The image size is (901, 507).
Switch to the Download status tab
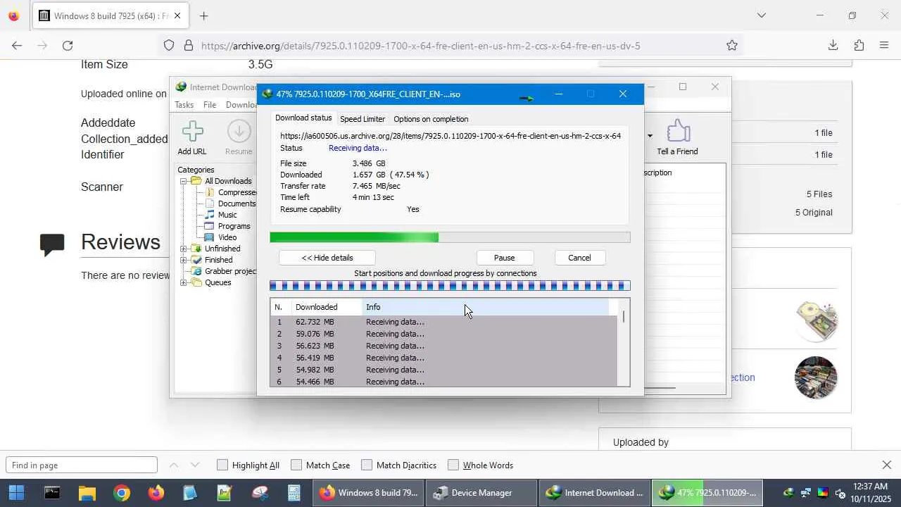pos(303,118)
